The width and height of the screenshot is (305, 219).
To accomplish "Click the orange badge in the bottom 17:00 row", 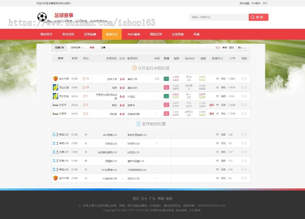I will pyautogui.click(x=56, y=178).
